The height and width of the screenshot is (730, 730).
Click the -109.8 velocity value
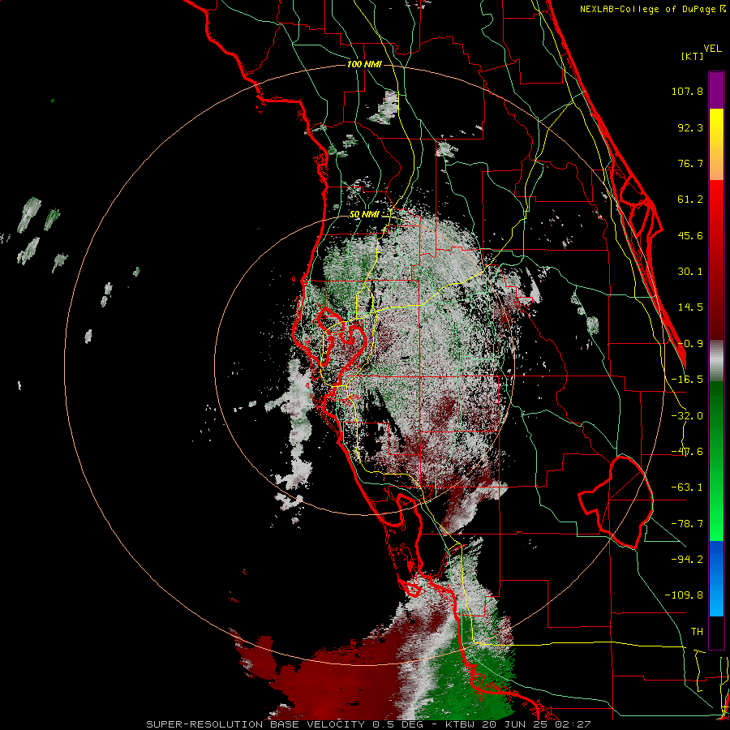pos(684,595)
